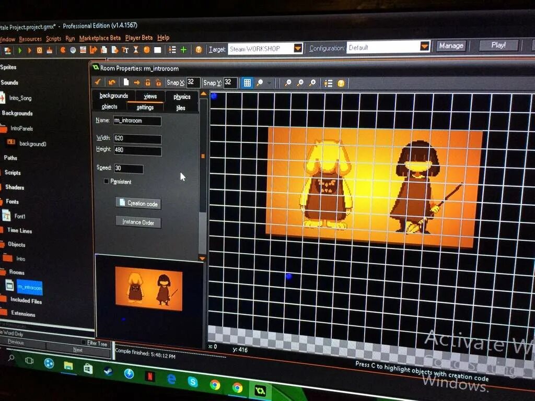Open the Help menu
Screen dimensions: 535x401
(163, 38)
